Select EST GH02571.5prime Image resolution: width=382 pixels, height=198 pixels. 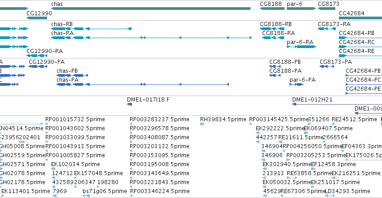tap(22, 164)
